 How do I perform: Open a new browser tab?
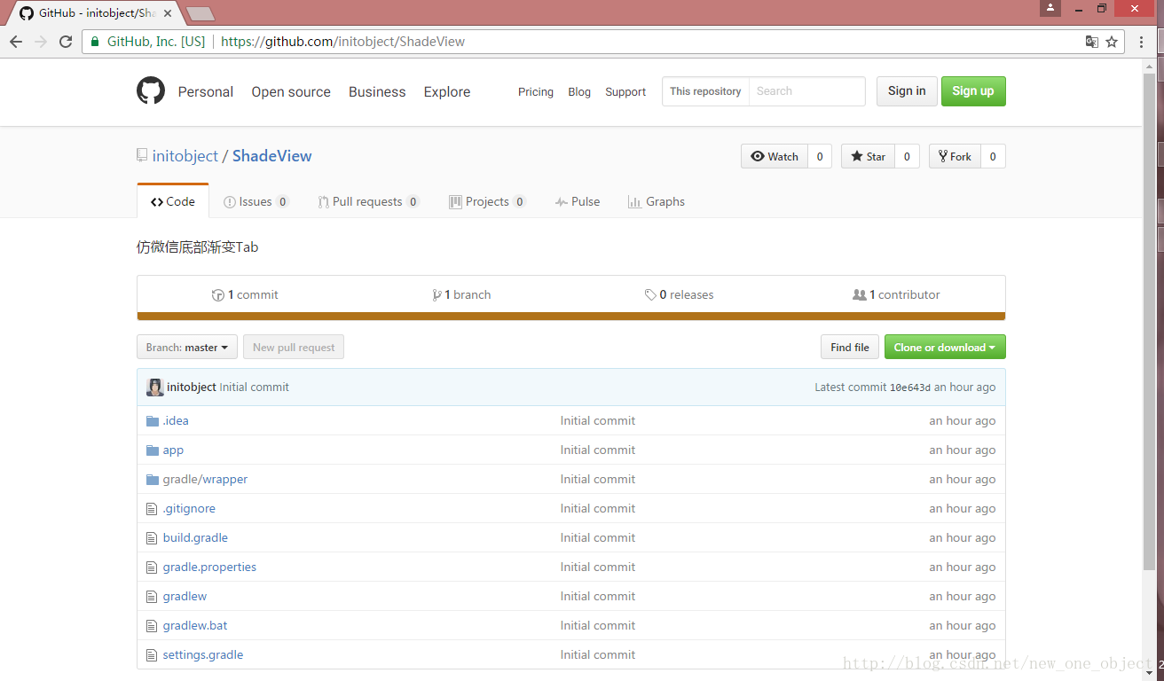coord(201,13)
